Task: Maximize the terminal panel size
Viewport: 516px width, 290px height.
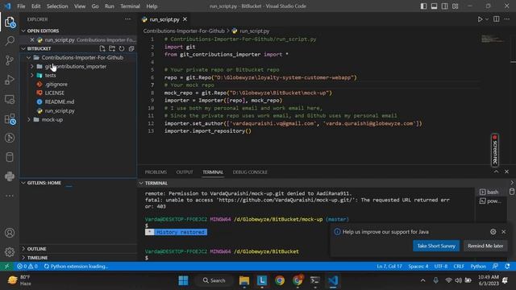Action: tap(496, 172)
